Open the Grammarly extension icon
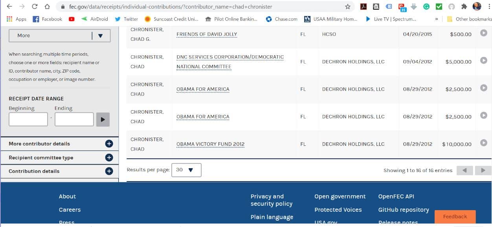The height and width of the screenshot is (227, 492). click(x=426, y=7)
